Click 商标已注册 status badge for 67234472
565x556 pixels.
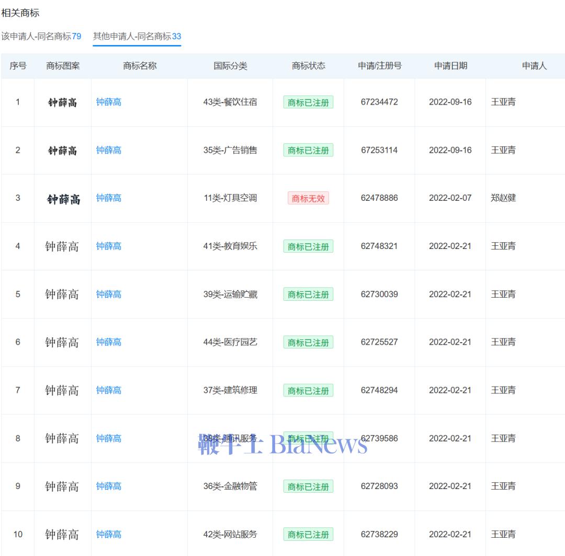tap(308, 103)
